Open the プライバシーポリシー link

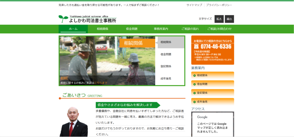click(219, 5)
